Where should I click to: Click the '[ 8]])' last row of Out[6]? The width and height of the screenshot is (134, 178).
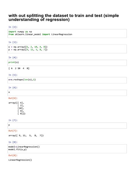point(21,114)
